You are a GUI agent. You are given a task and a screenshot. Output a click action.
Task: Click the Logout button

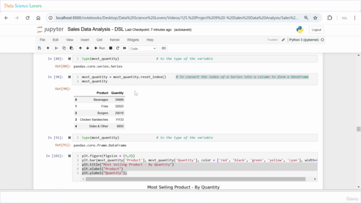tap(316, 30)
